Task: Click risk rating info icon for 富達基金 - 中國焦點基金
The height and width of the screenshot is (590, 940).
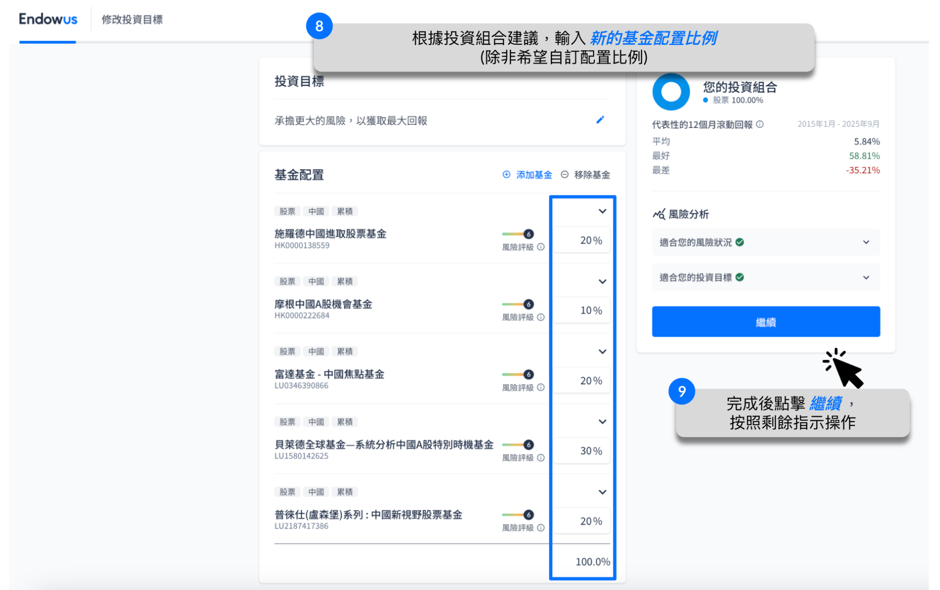Action: 541,387
